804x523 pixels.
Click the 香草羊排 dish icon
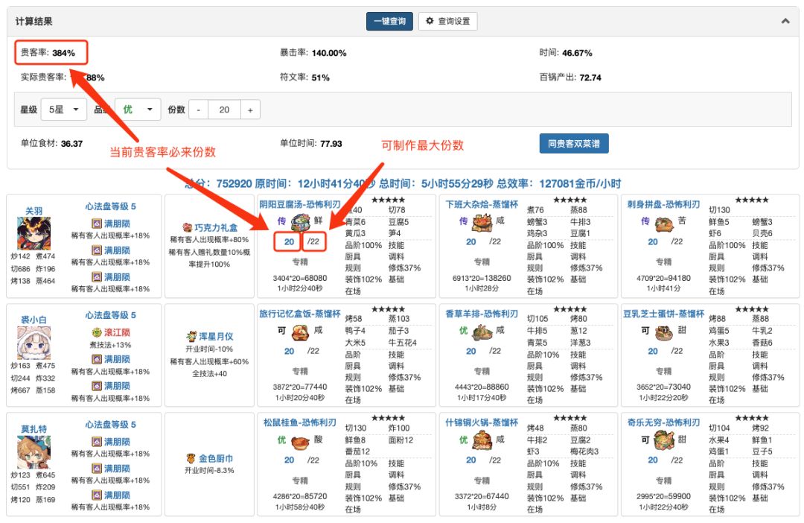482,332
